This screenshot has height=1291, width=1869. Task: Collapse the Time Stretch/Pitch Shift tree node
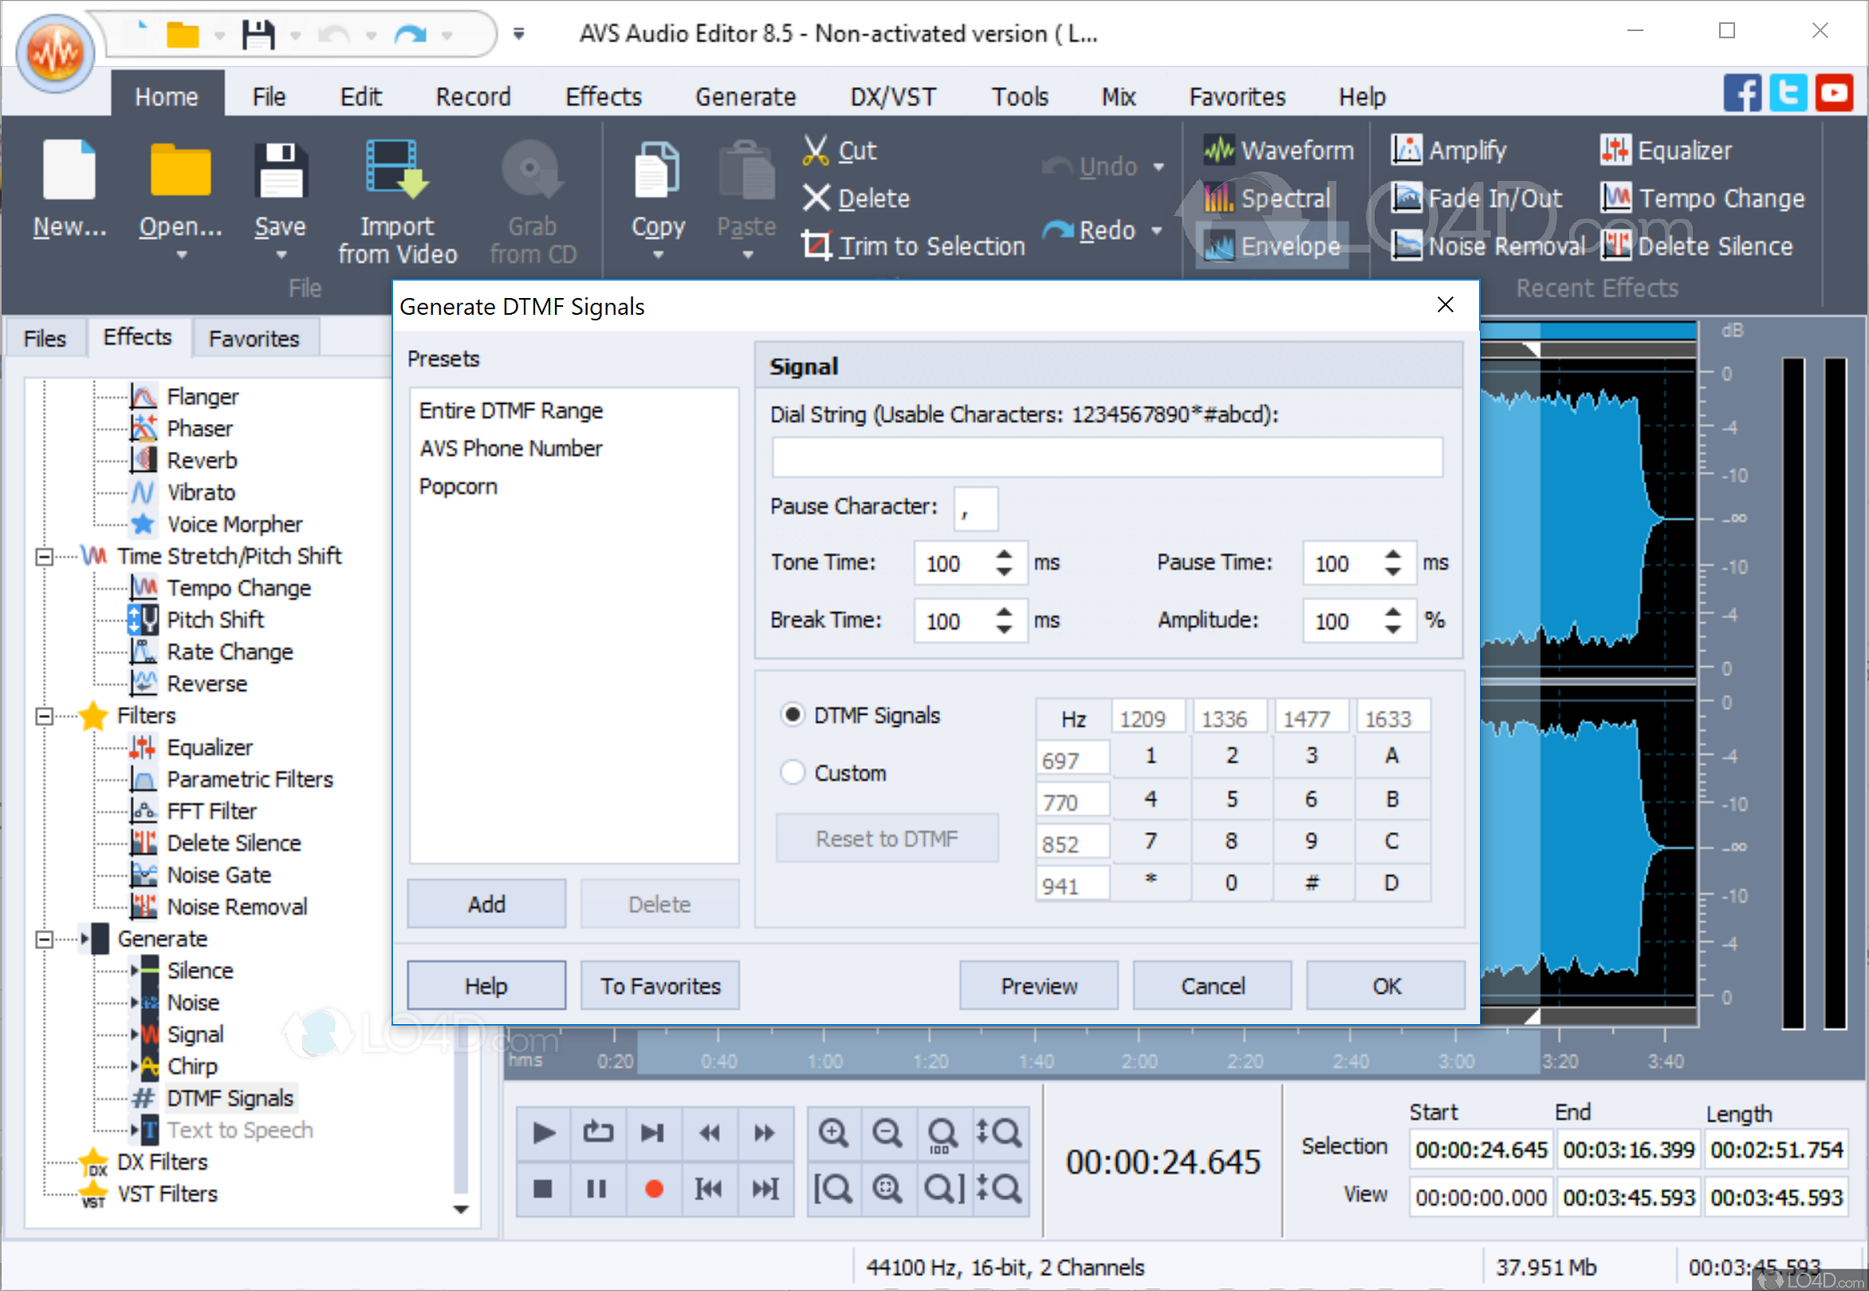tap(45, 556)
